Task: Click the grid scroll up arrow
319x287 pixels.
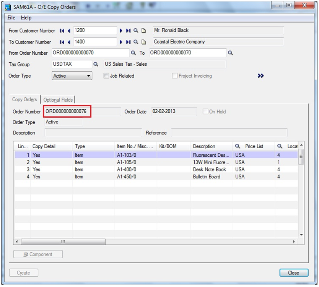Action: tap(301, 145)
